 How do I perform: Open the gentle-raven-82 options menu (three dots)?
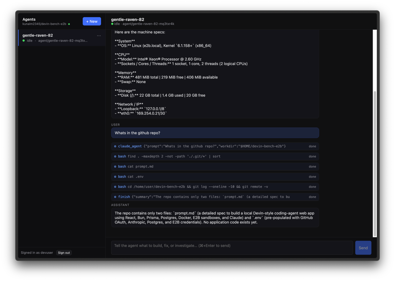tap(99, 36)
